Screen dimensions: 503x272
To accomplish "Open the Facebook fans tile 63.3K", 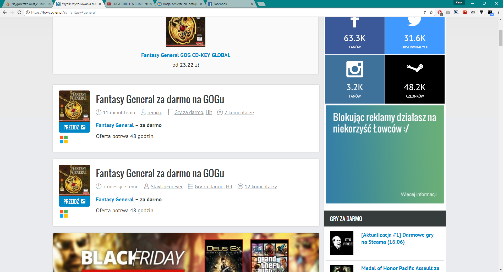I will (x=355, y=36).
